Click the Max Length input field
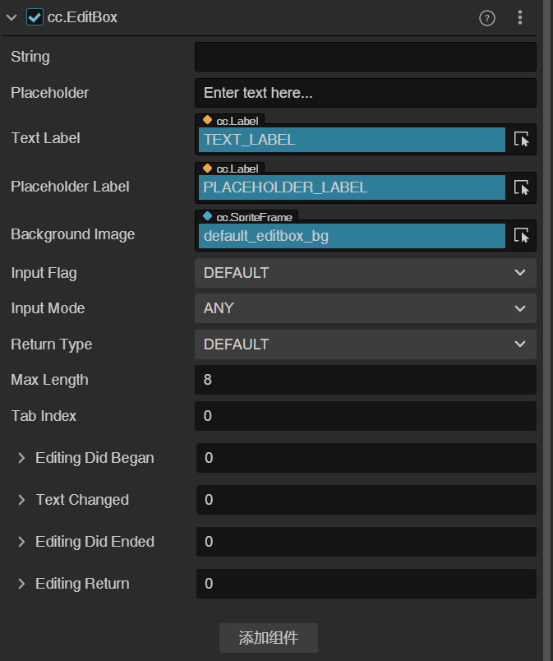The image size is (553, 661). pos(365,380)
